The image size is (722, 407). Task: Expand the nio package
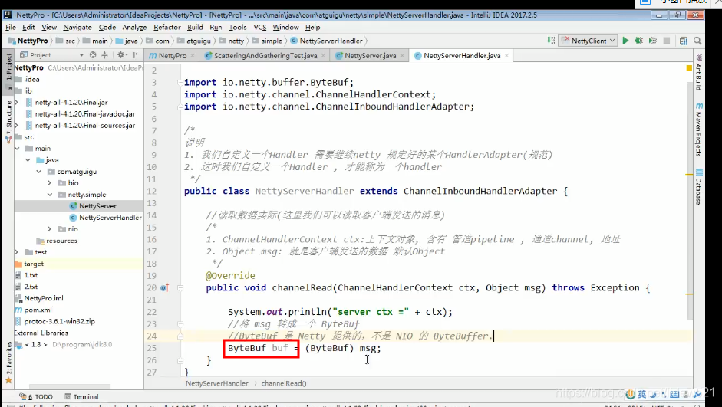pos(49,229)
